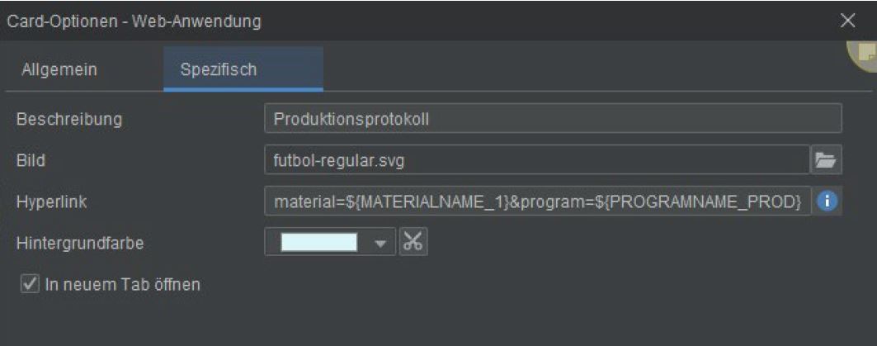Click the Beschreibung label
The height and width of the screenshot is (346, 877).
[x=69, y=119]
